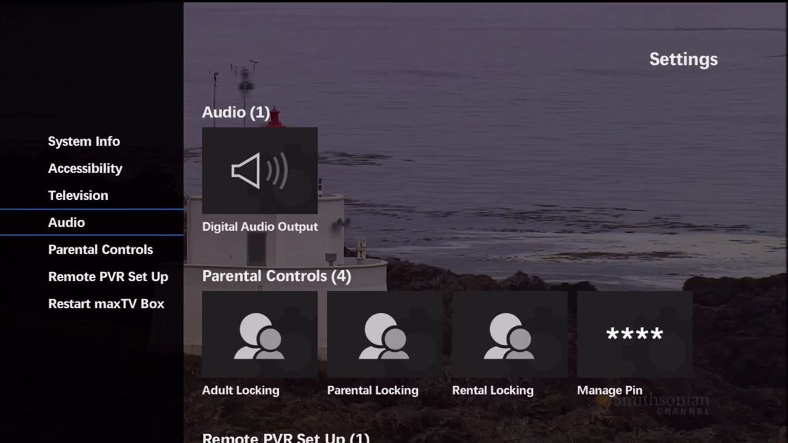Click the people icon on Adult Locking
The image size is (788, 443).
260,335
